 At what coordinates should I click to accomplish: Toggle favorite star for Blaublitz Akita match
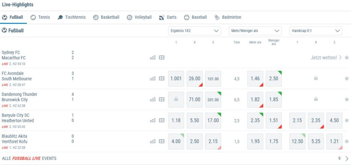(347, 141)
